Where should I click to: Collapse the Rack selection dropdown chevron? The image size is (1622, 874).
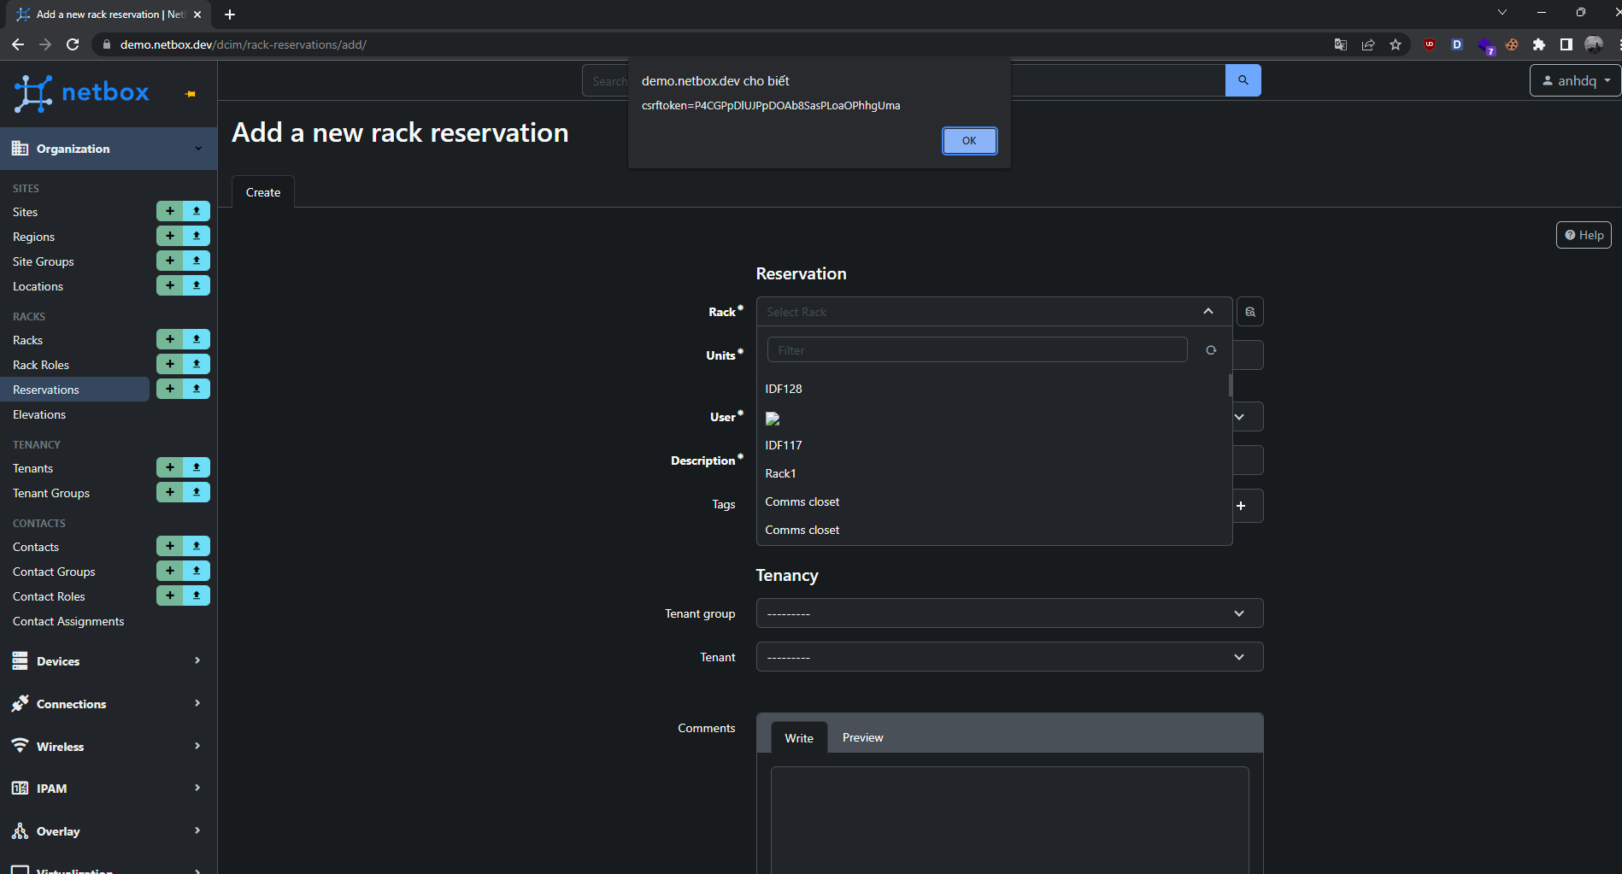1208,311
